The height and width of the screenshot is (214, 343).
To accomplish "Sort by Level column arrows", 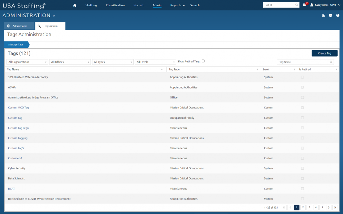I will coord(294,70).
